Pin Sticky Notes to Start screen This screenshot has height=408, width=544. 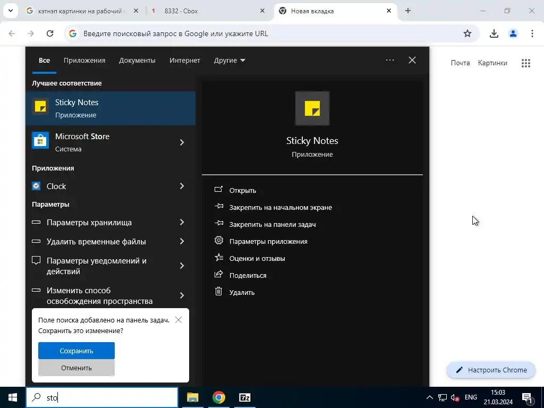tap(273, 207)
